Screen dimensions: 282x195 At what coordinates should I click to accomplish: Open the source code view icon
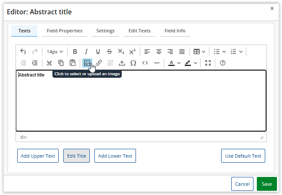(x=145, y=63)
